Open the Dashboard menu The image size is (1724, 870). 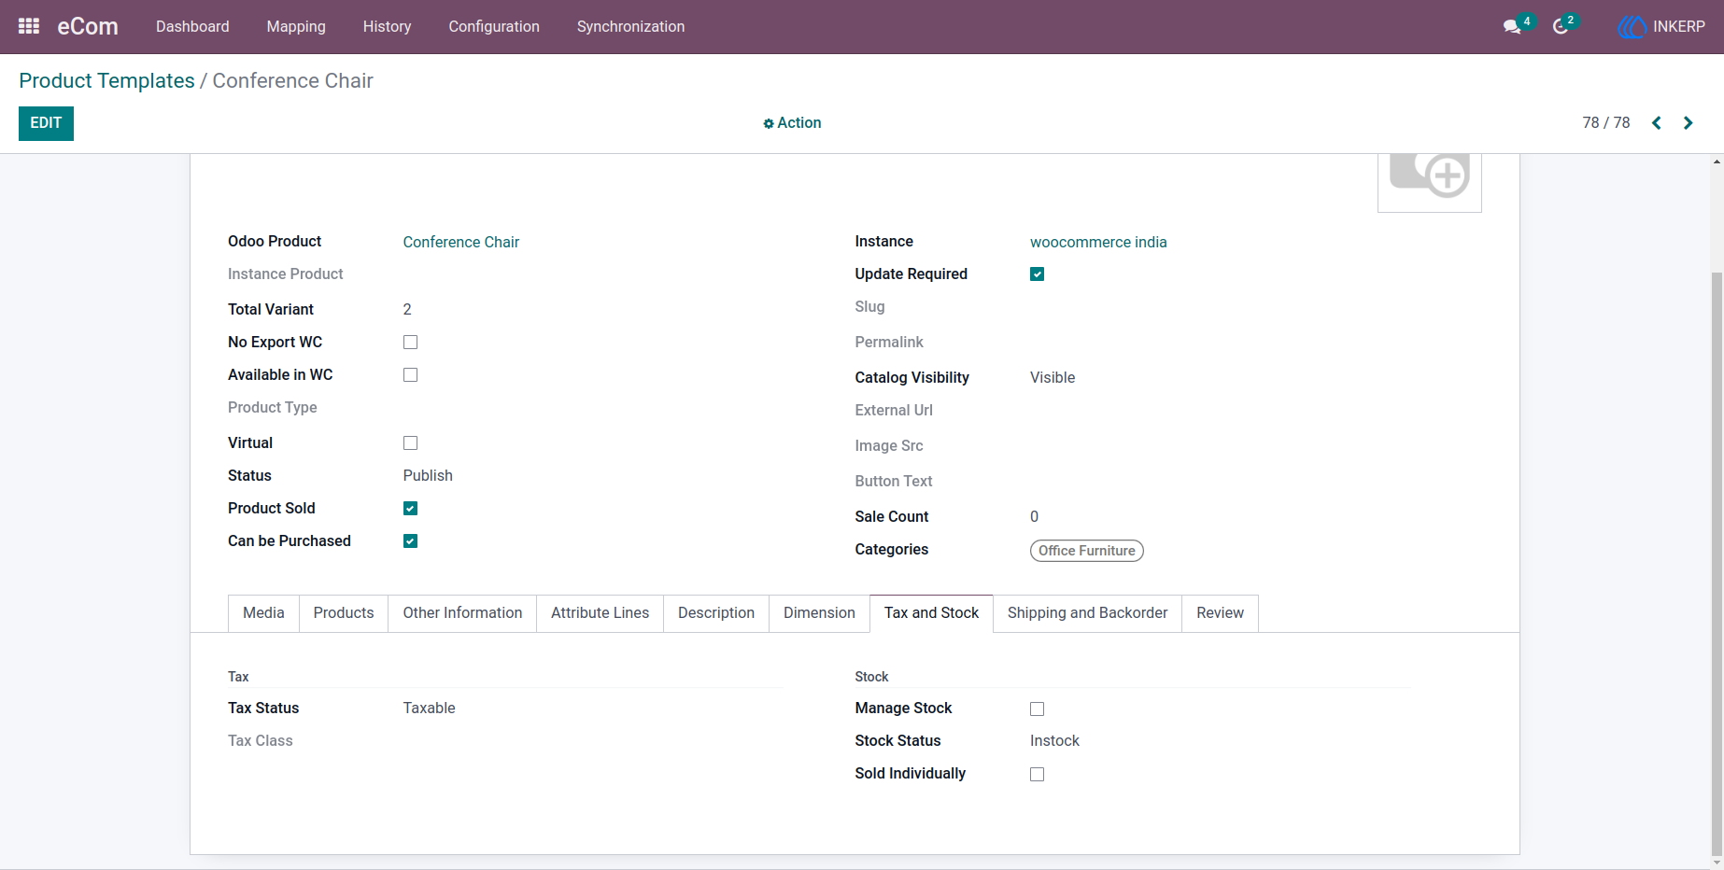[x=192, y=27]
